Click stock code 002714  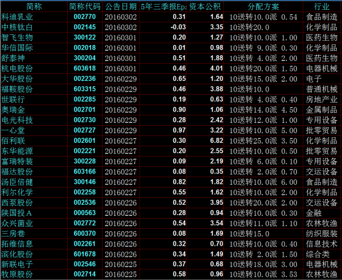click(84, 274)
